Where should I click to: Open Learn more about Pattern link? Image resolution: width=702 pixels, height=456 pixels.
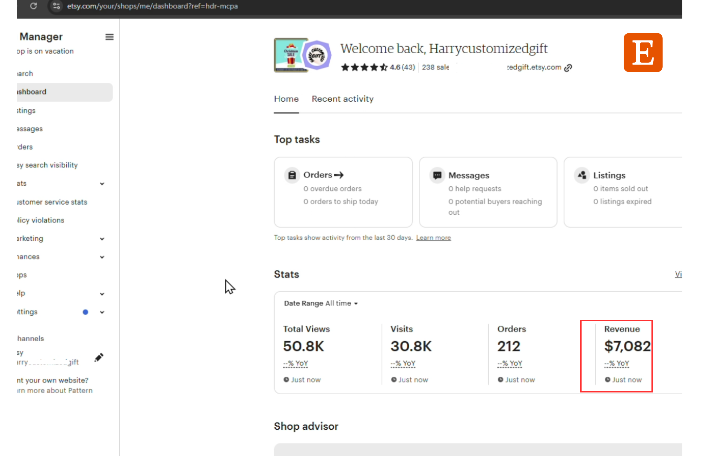pos(55,391)
